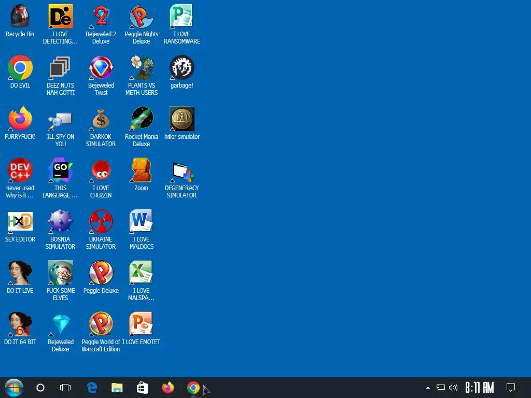
Task: Launch the 'BOSNIA SIMULATOR' mine icon
Action: click(x=60, y=221)
